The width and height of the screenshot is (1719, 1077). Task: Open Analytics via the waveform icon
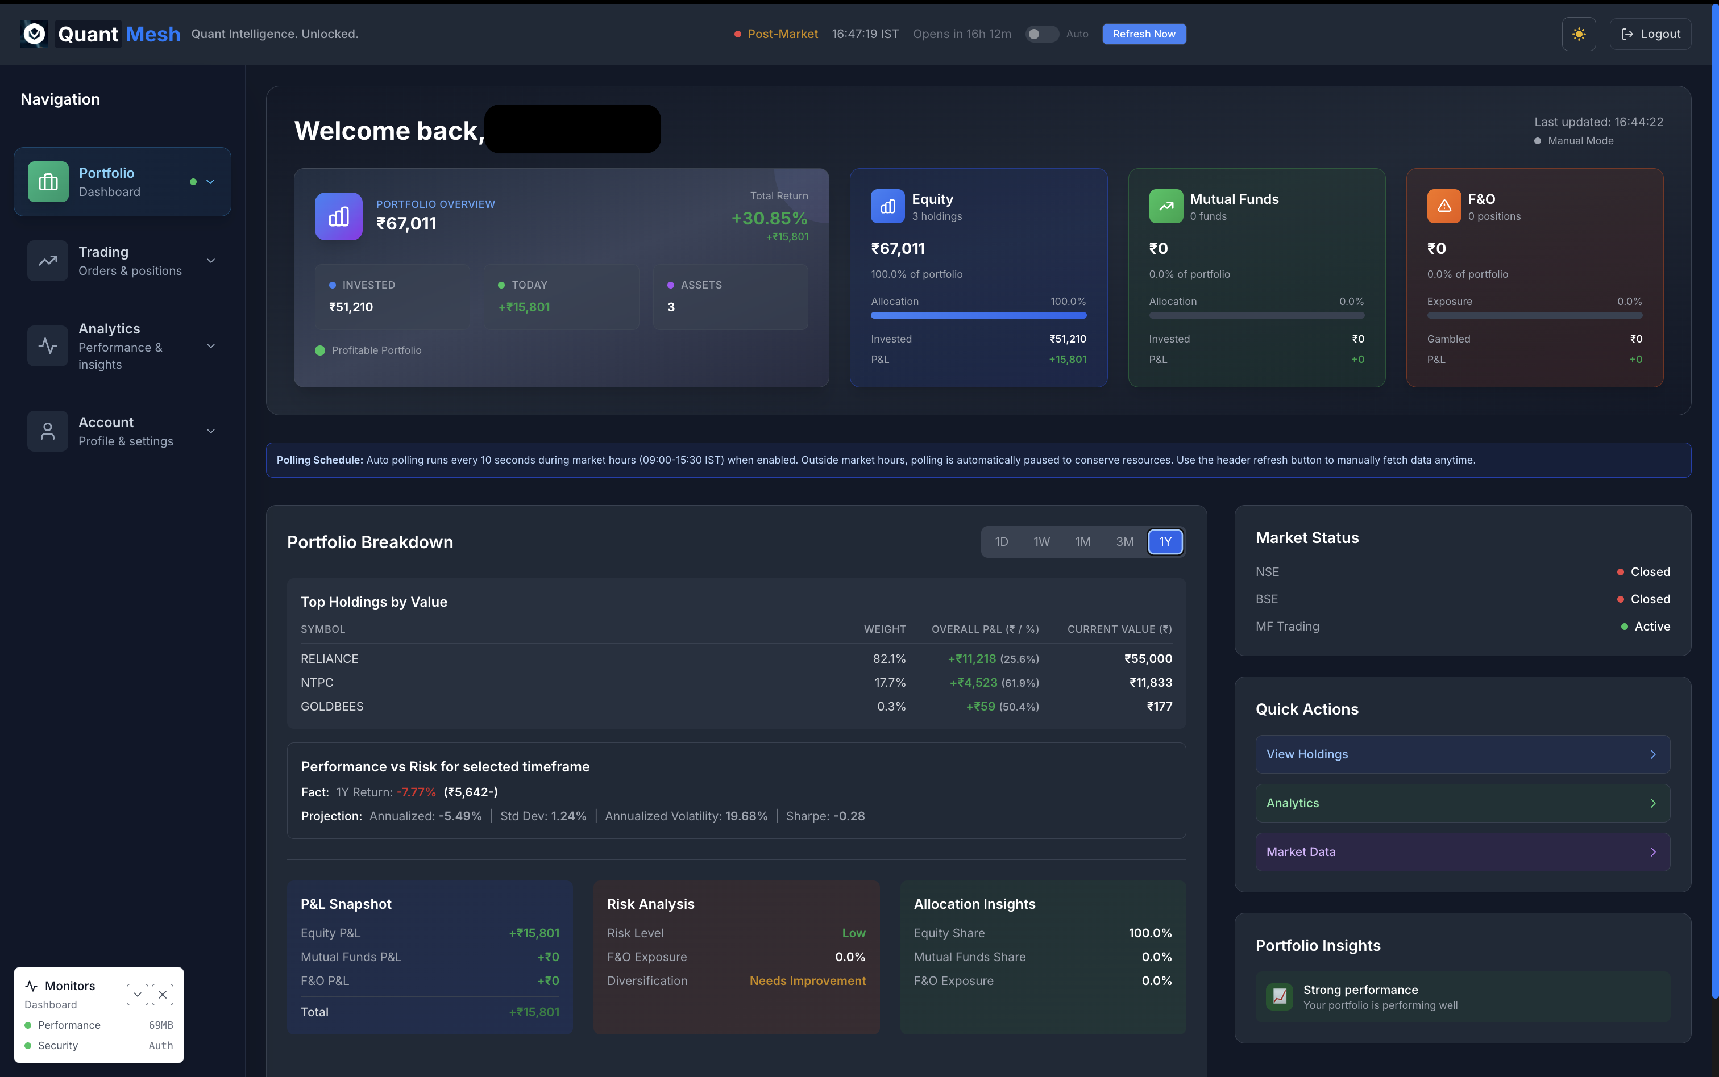48,345
